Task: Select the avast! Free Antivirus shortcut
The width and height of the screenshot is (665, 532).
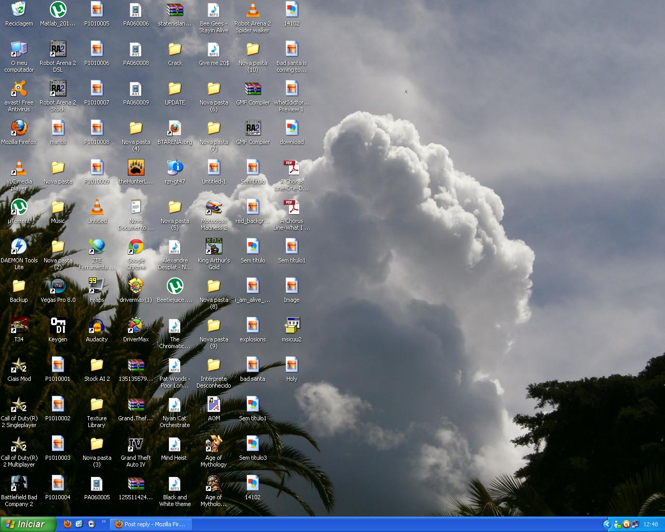Action: [x=19, y=89]
